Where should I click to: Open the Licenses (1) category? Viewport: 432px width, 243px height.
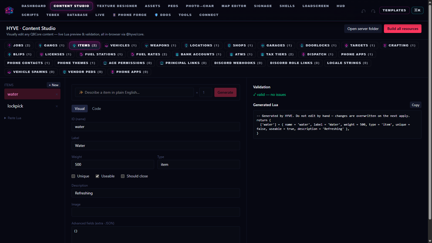(x=55, y=54)
